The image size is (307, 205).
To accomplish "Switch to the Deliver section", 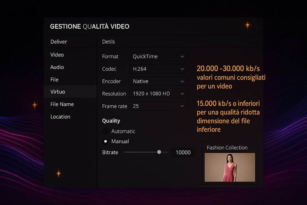I will pos(59,42).
